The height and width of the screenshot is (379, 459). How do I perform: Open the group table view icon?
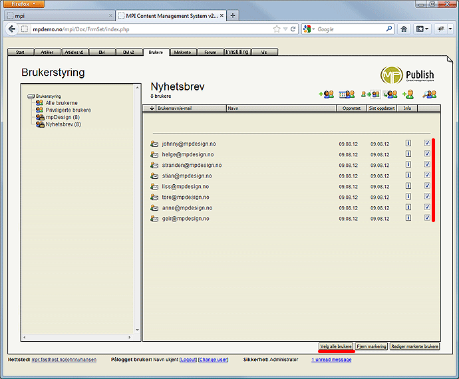click(347, 94)
